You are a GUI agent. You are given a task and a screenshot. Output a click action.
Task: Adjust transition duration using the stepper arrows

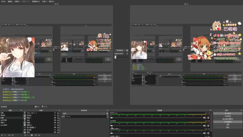click(108, 117)
